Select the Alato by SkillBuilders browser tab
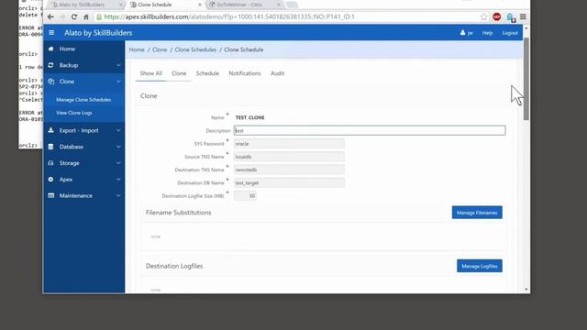Image resolution: width=587 pixels, height=330 pixels. pos(86,5)
